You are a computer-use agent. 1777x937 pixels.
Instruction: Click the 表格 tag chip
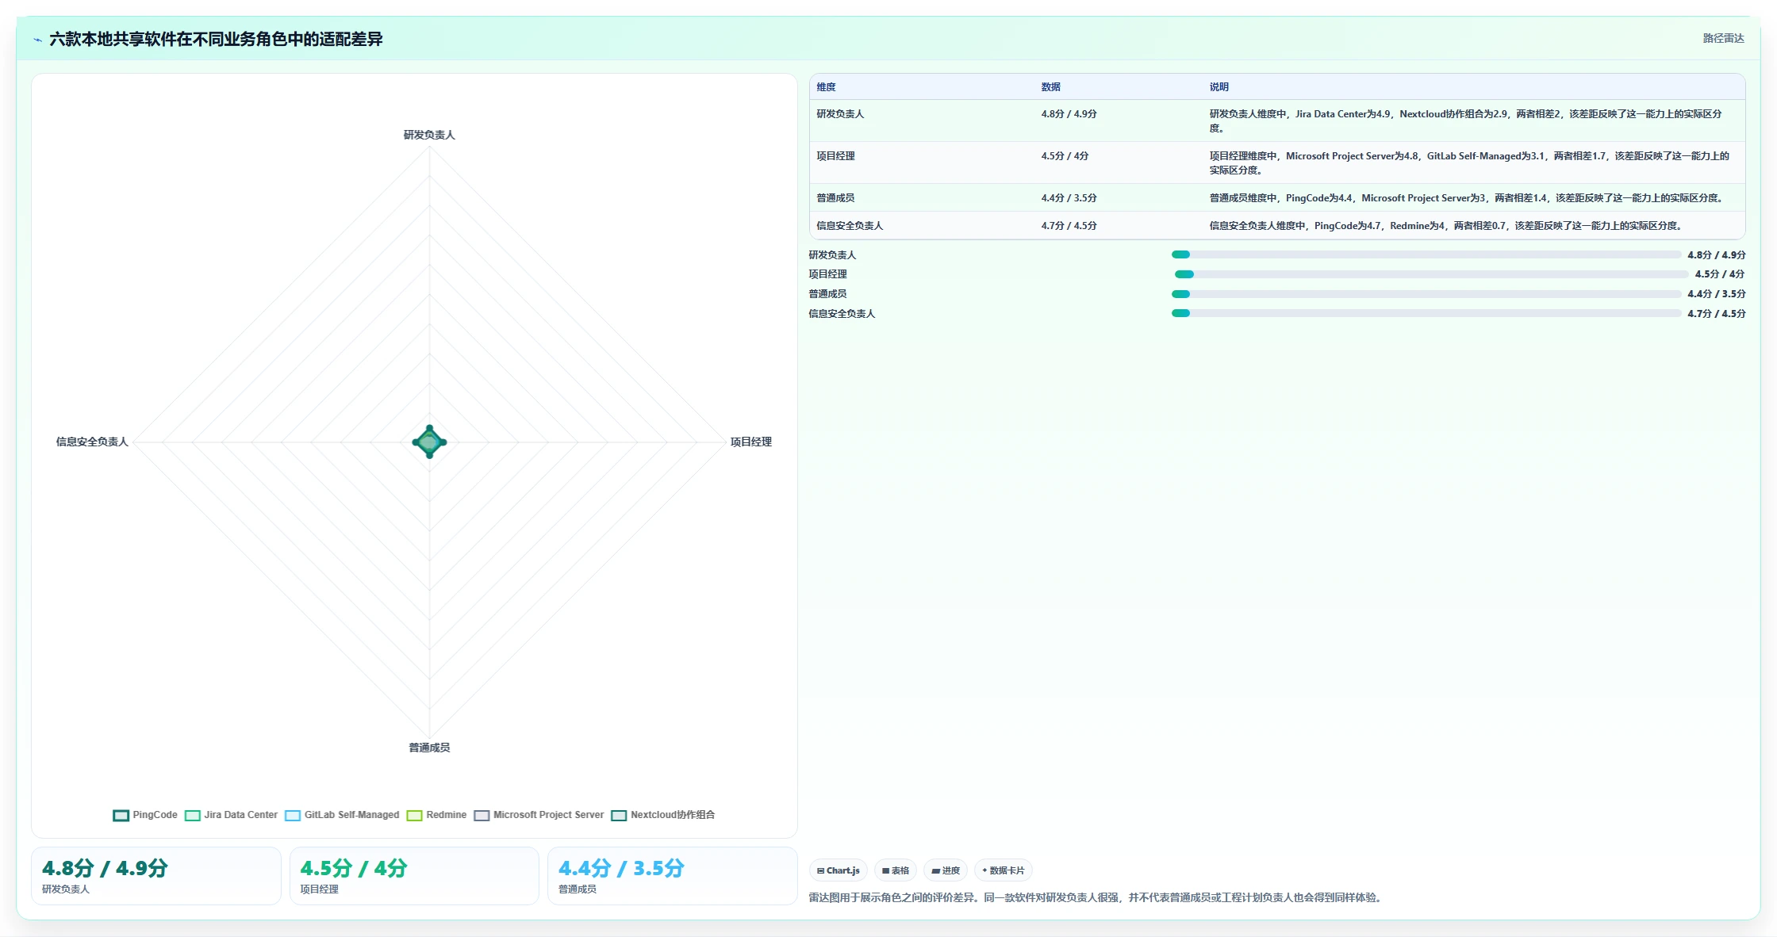pyautogui.click(x=896, y=870)
